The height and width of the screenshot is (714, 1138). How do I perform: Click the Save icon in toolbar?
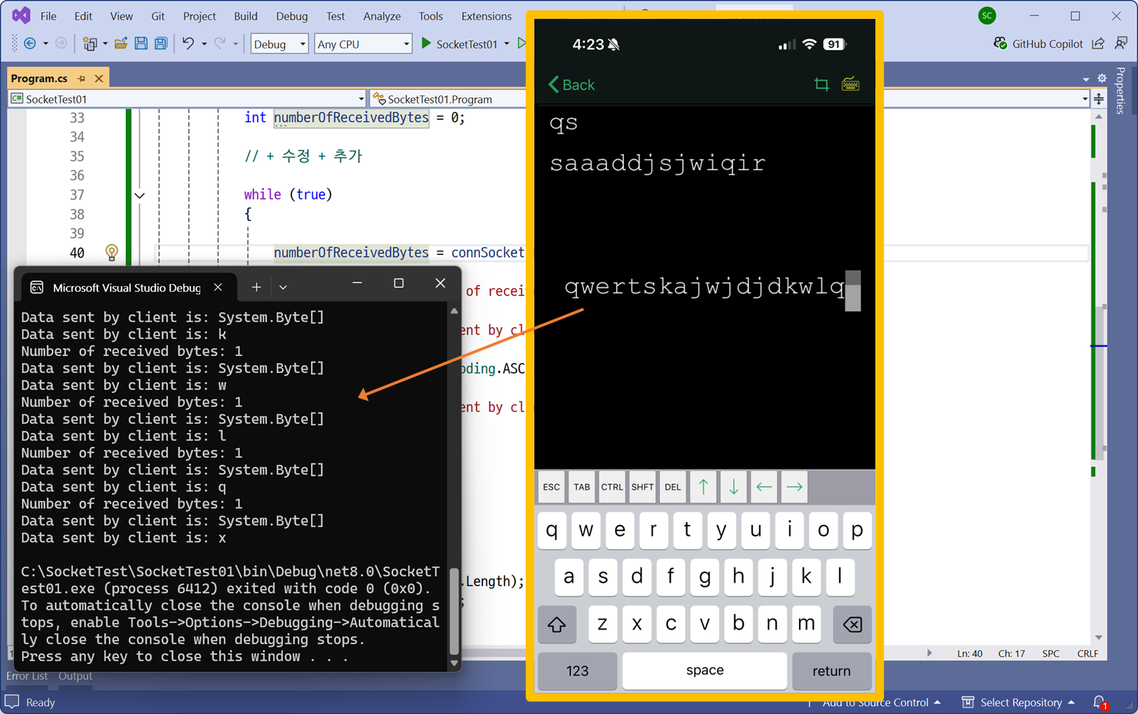tap(141, 43)
